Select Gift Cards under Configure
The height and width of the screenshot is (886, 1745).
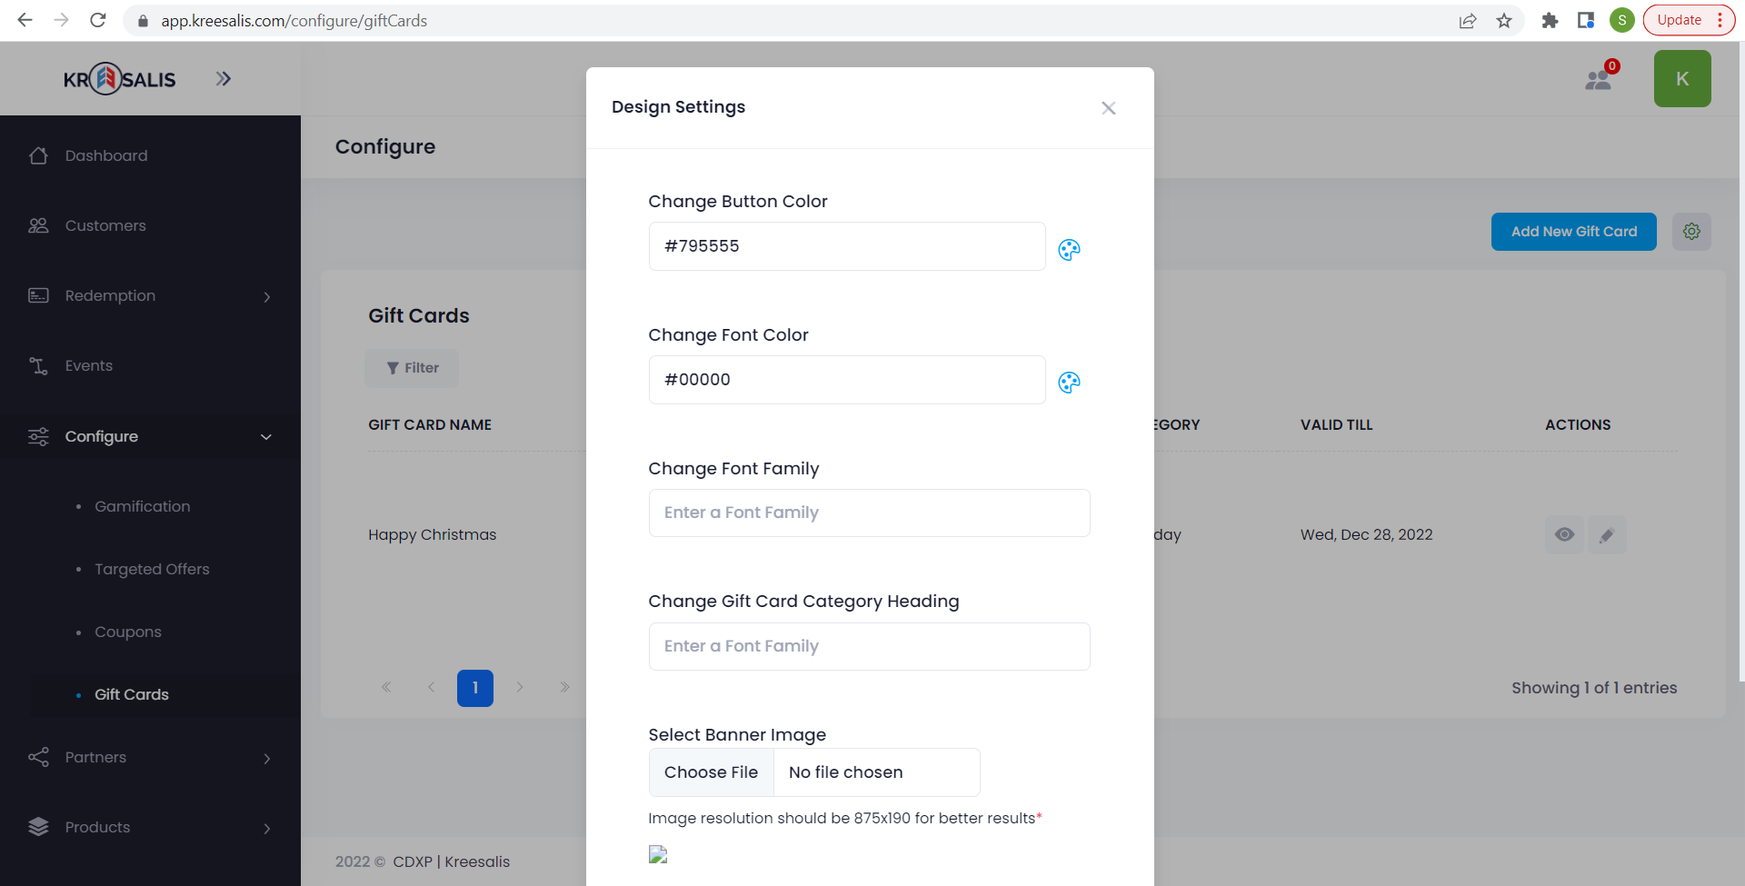pyautogui.click(x=132, y=694)
